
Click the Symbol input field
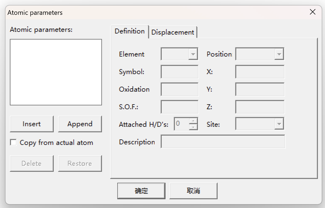(x=179, y=72)
